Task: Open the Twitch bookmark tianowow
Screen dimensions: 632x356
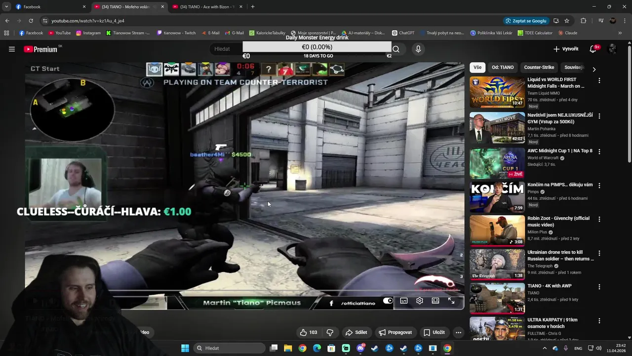Action: pyautogui.click(x=176, y=33)
